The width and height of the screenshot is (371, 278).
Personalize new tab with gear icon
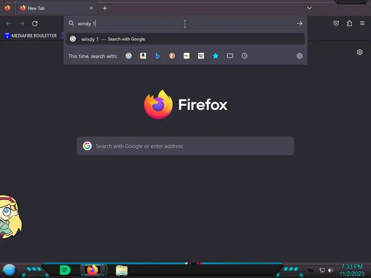tap(360, 52)
